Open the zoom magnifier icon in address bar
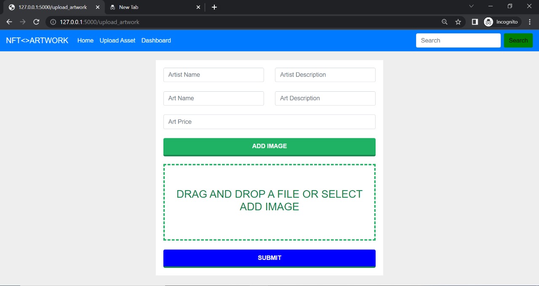The image size is (539, 286). point(445,22)
